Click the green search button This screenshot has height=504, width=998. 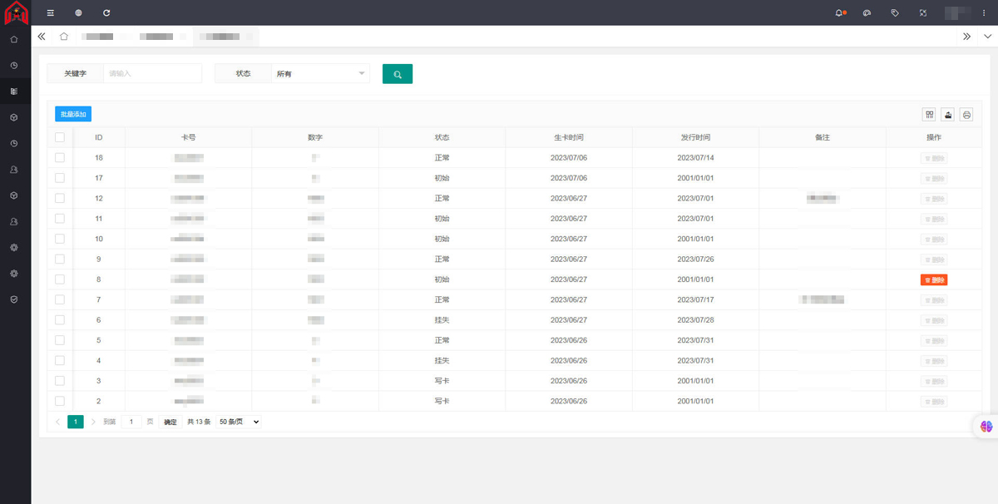point(398,74)
